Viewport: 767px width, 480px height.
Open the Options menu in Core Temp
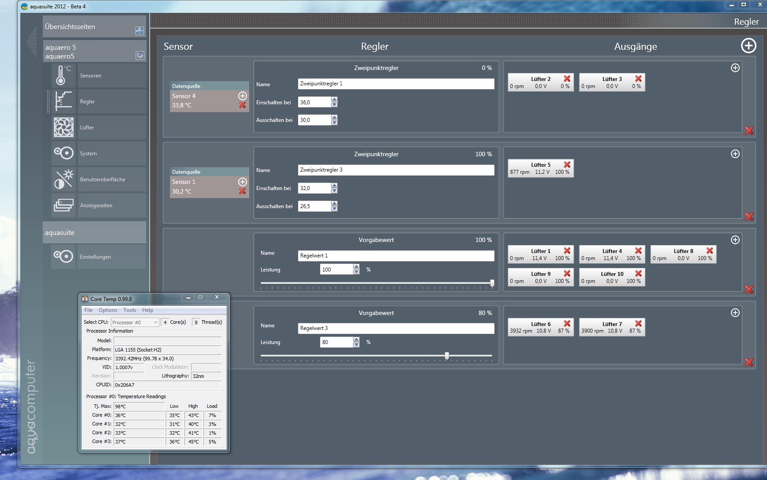coord(107,310)
